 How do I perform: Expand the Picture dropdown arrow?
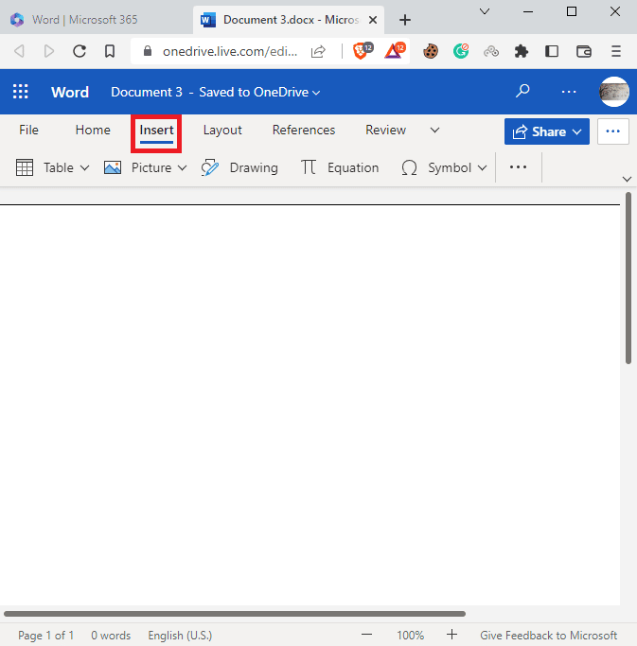tap(183, 168)
